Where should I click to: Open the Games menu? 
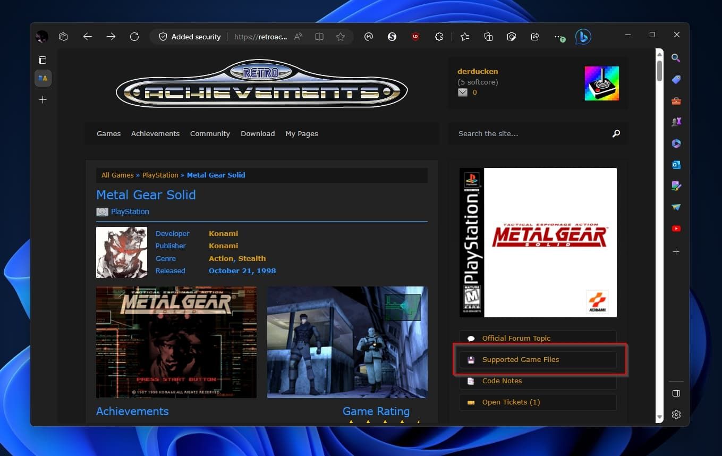(x=108, y=134)
